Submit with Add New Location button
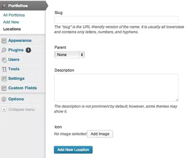189x158 pixels. [x=73, y=150]
